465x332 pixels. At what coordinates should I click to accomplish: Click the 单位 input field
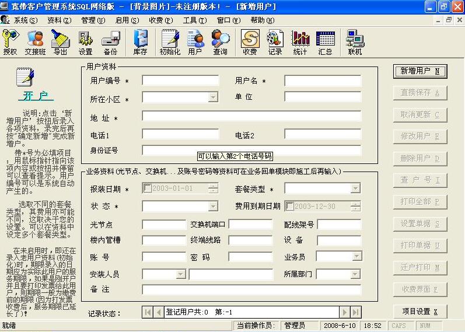pyautogui.click(x=323, y=96)
